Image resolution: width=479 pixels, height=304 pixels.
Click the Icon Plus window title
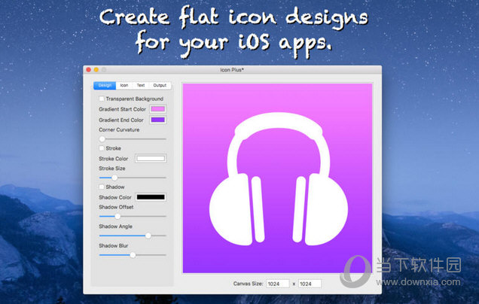point(232,70)
